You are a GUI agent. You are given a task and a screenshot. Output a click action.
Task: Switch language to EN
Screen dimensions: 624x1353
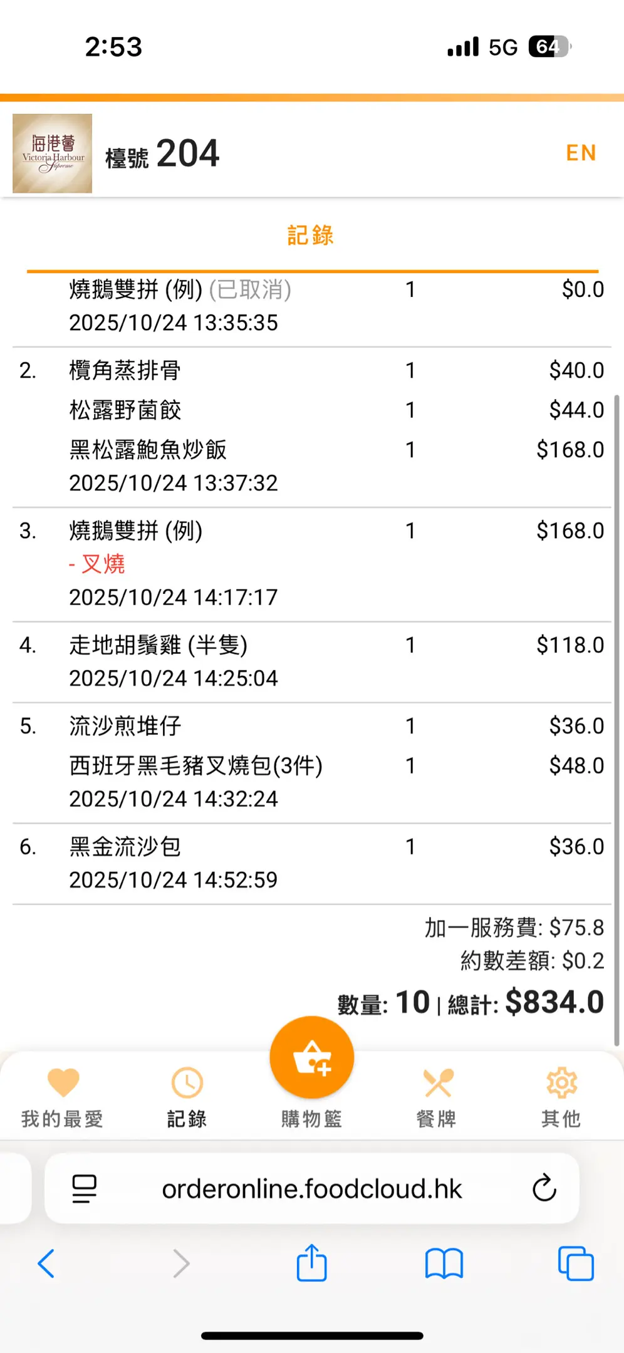[x=581, y=153]
